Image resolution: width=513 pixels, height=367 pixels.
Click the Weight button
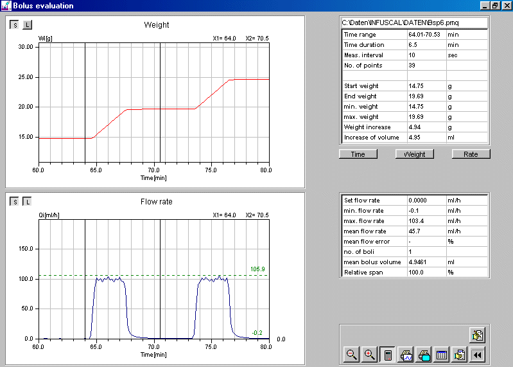[415, 154]
